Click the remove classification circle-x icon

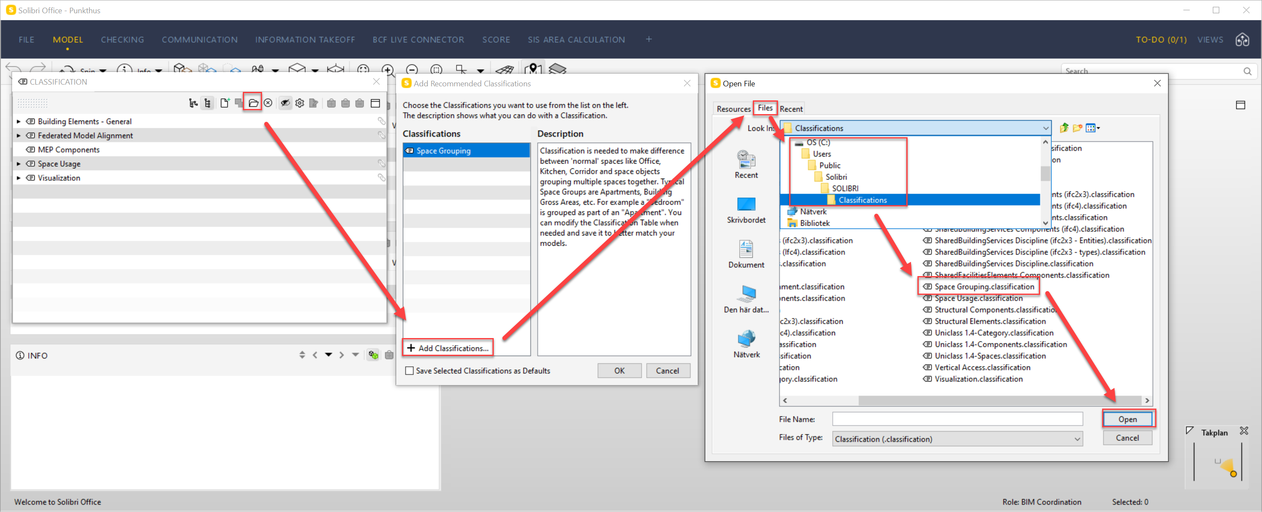pyautogui.click(x=268, y=103)
